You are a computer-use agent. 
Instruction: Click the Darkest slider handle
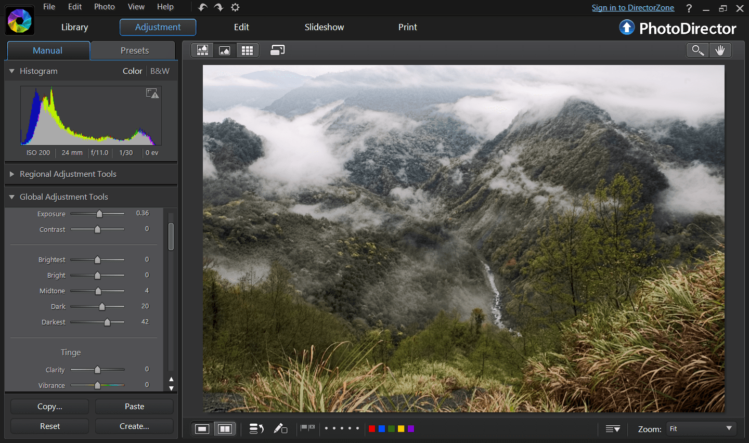(107, 322)
